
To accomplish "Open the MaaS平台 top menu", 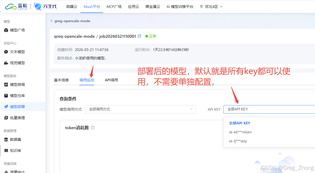I will tap(92, 7).
